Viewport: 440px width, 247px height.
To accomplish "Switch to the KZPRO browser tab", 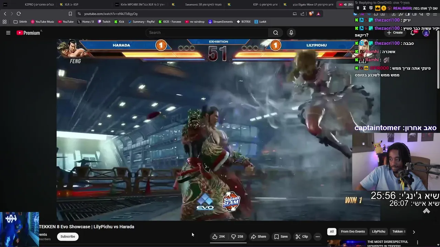I will tap(28, 4).
